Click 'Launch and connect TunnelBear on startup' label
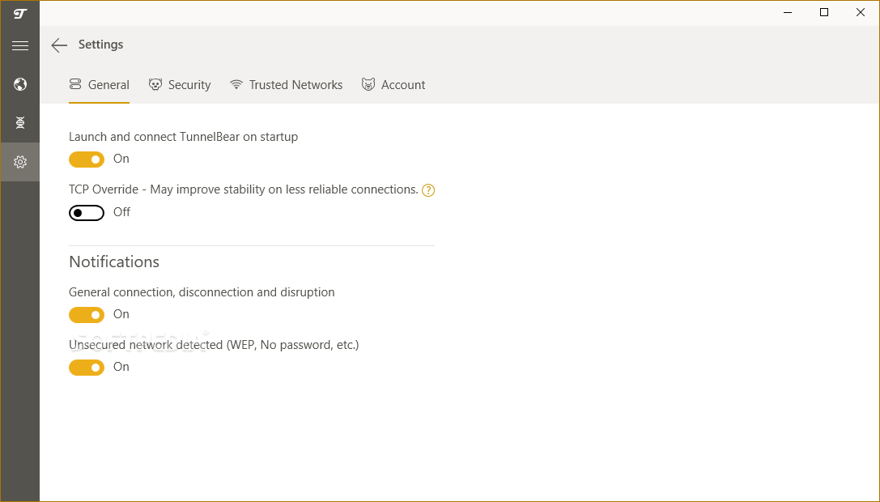This screenshot has height=502, width=880. click(x=184, y=137)
